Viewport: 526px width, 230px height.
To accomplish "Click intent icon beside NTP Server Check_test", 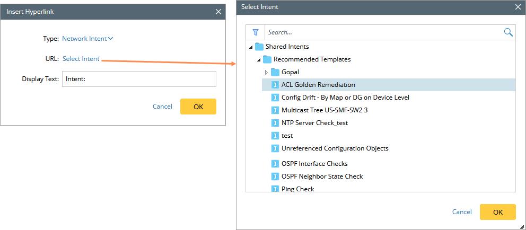I will (x=275, y=123).
